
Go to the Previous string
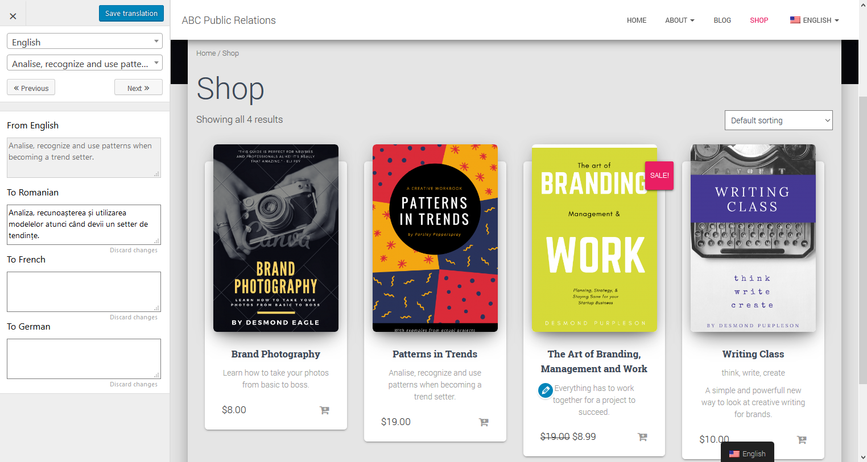click(x=31, y=88)
